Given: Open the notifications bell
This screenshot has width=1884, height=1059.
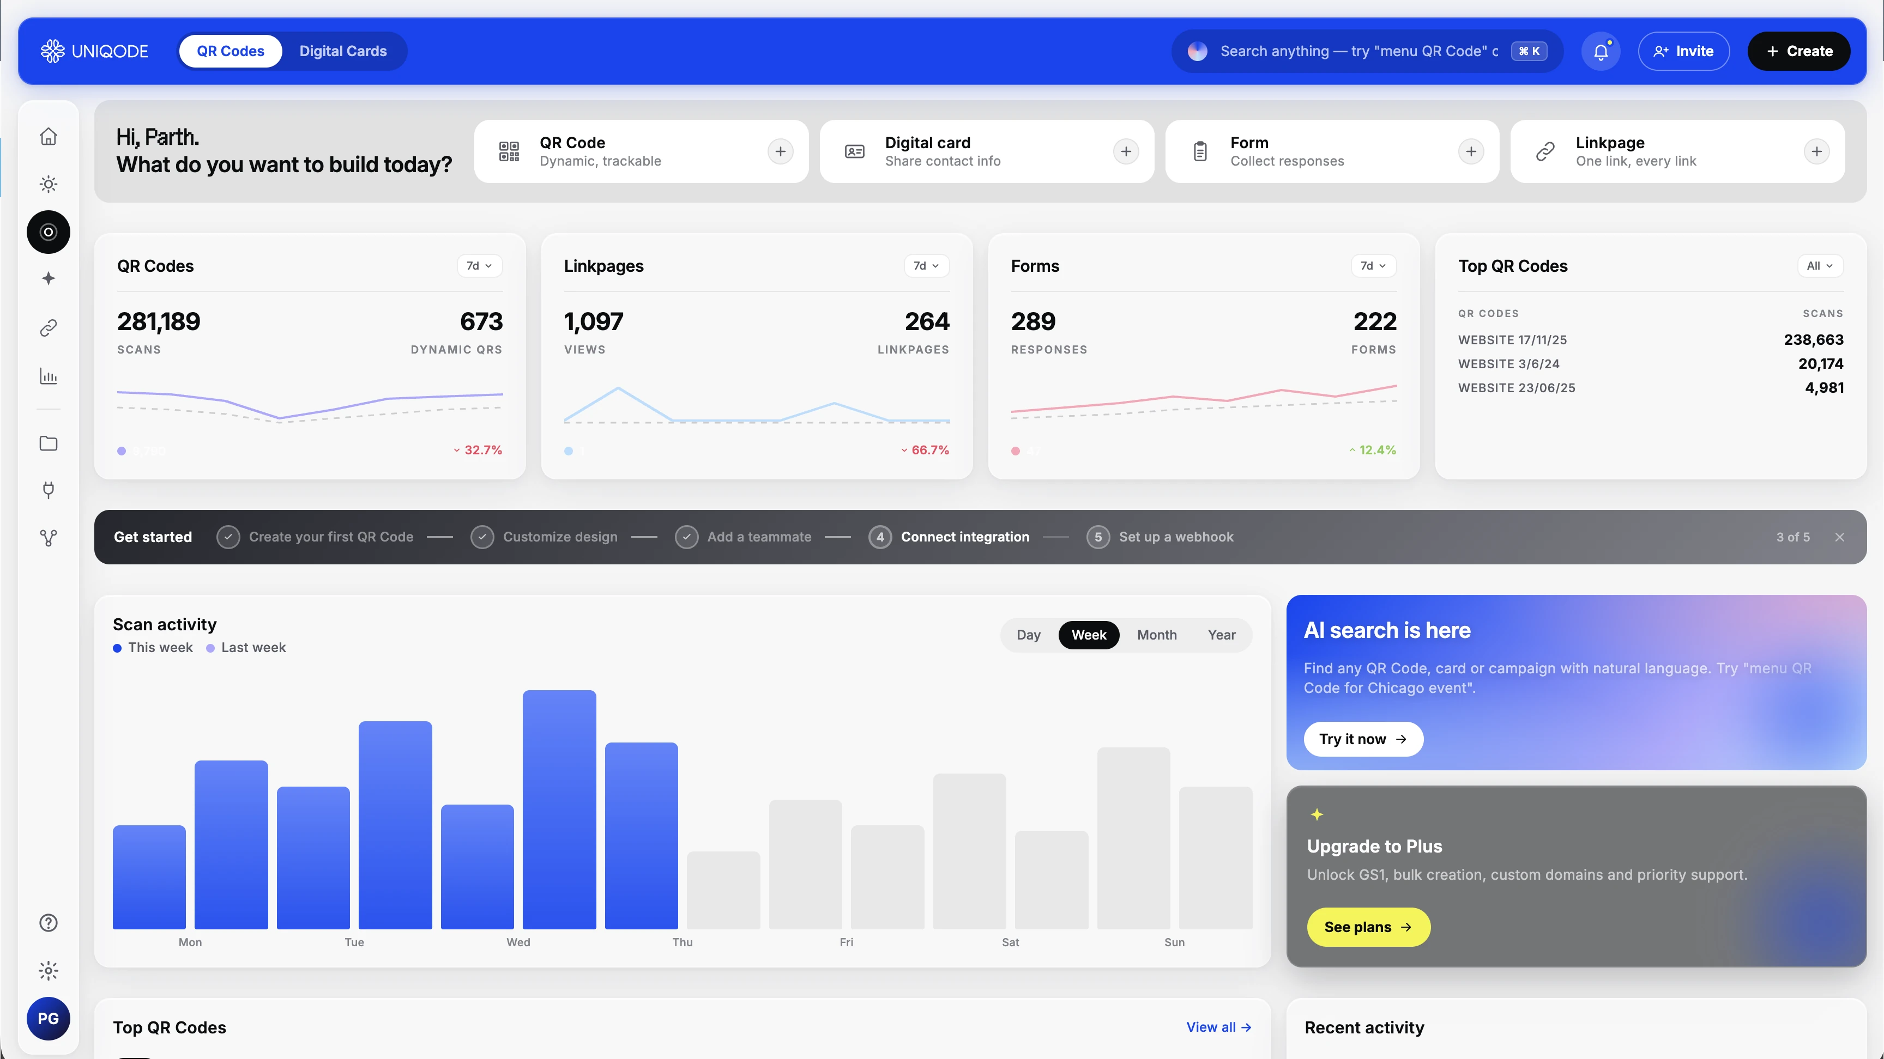Looking at the screenshot, I should point(1600,51).
